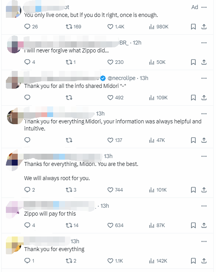View analytics showing 109K views

(x=158, y=98)
